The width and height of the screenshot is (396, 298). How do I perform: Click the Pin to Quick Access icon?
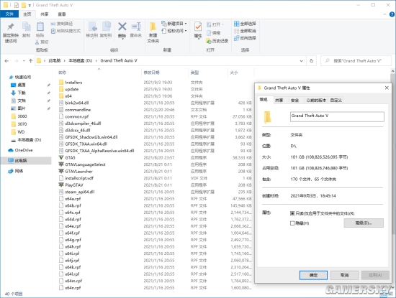[11, 27]
